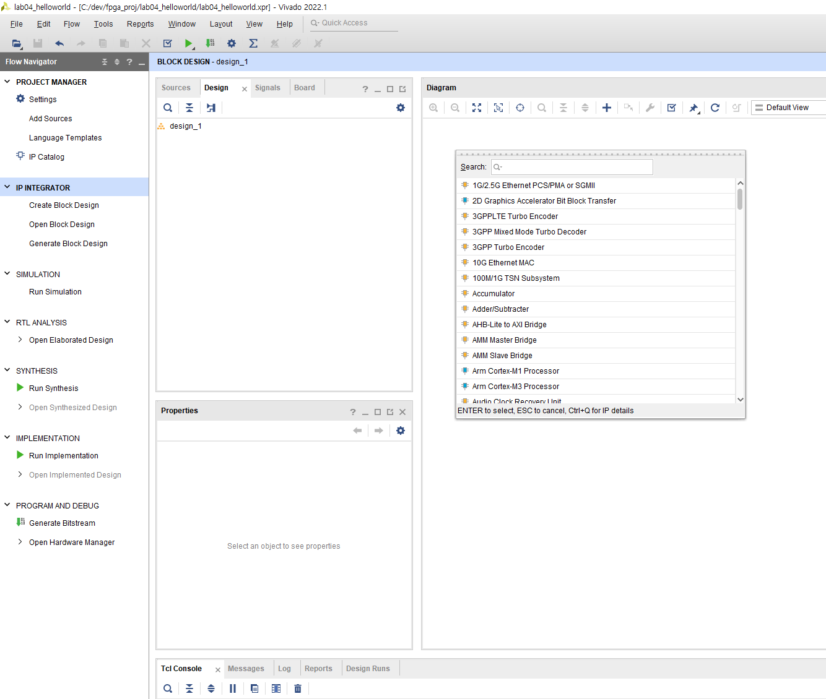Click the Validate Design checkmark in main toolbar
This screenshot has height=699, width=826.
tap(167, 43)
